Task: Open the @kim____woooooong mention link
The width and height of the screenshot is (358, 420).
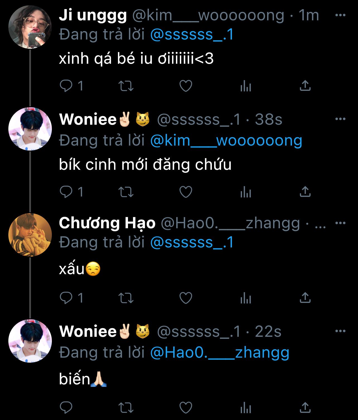Action: click(226, 141)
